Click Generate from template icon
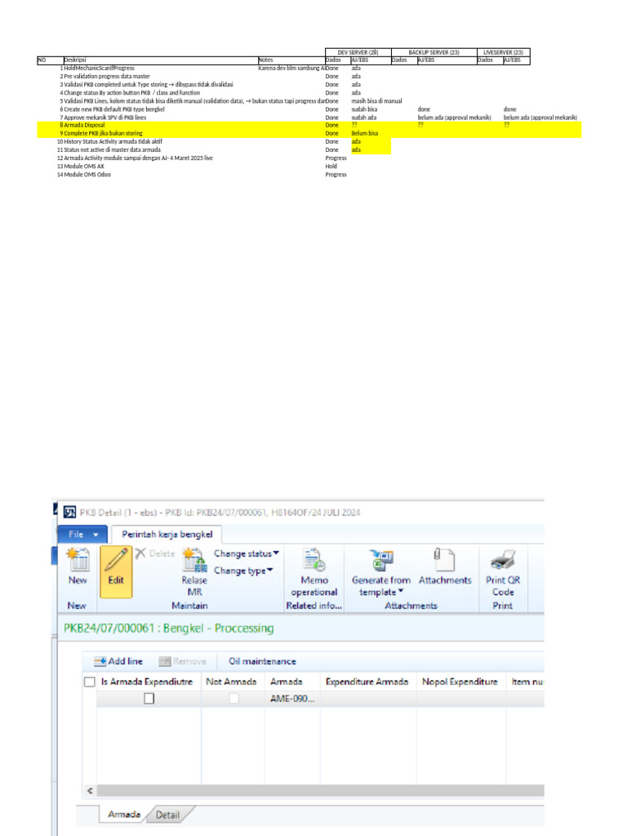Image resolution: width=627 pixels, height=836 pixels. [380, 560]
